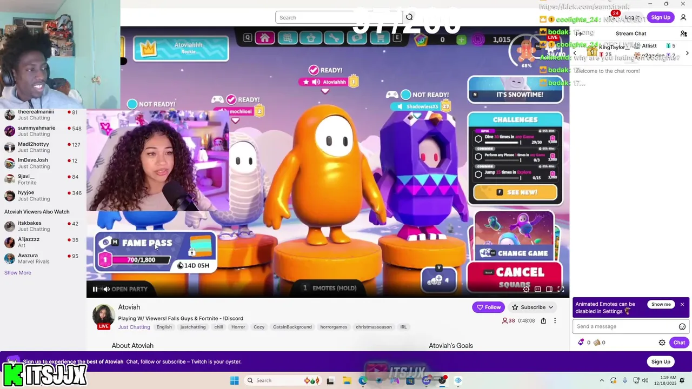
Task: Open Avazura Marvel Rivals channel
Action: point(43,258)
